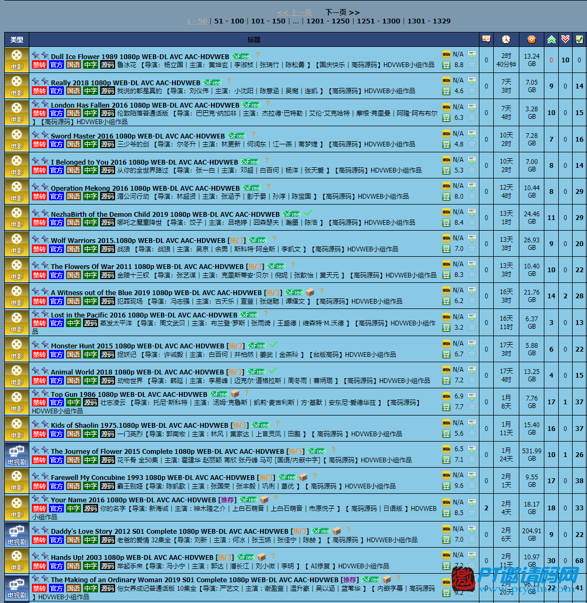587x603 pixels.
Task: Download the Operation Mekong torrent
Action: (472, 186)
